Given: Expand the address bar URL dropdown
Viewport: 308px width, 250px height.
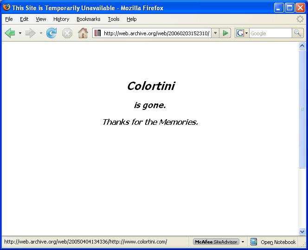Looking at the screenshot, I should tap(215, 33).
